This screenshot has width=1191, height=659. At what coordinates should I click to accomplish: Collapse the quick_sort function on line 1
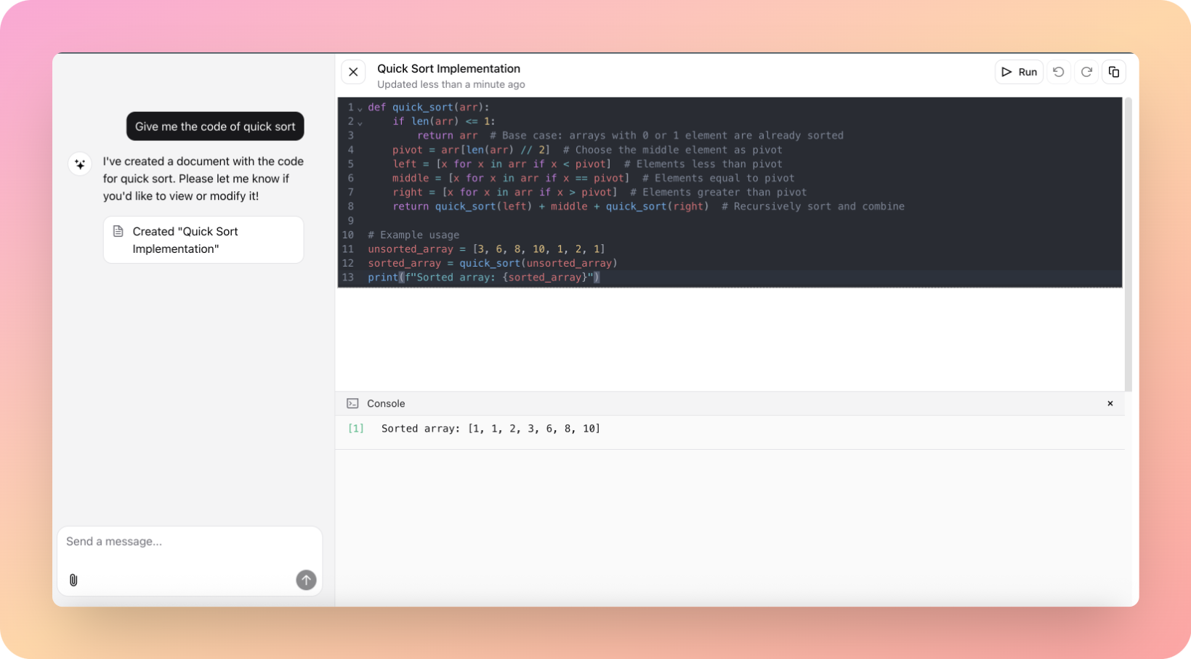[360, 107]
